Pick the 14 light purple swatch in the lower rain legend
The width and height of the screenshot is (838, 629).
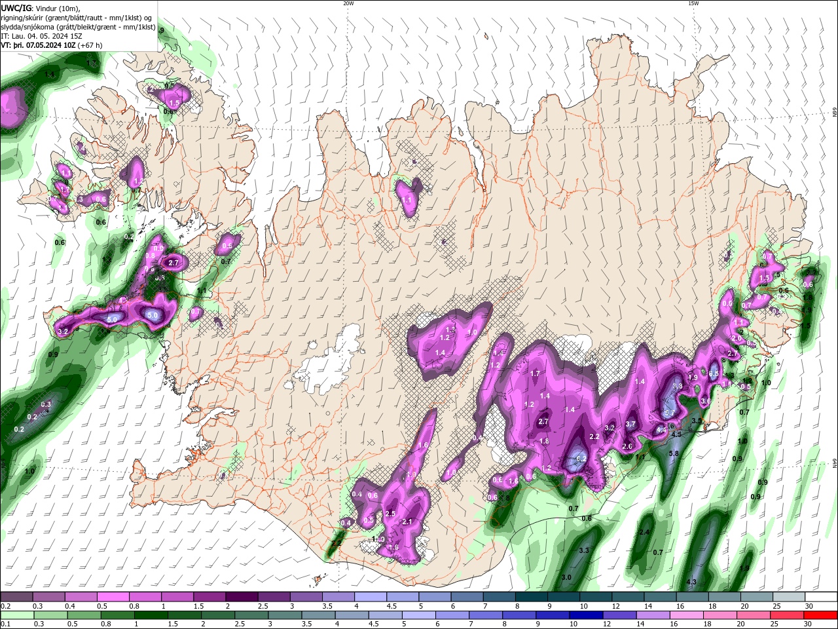pos(653,615)
